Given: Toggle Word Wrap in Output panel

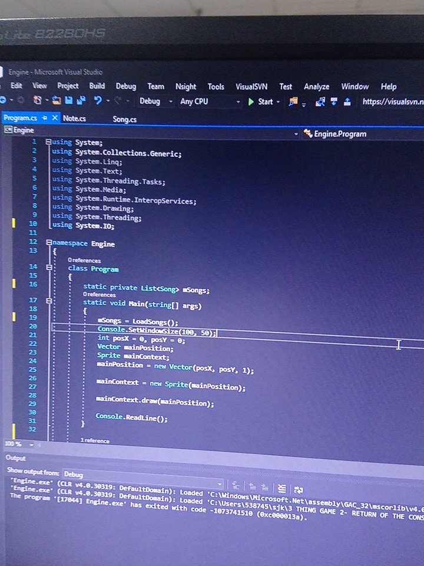Looking at the screenshot, I should pyautogui.click(x=299, y=489).
